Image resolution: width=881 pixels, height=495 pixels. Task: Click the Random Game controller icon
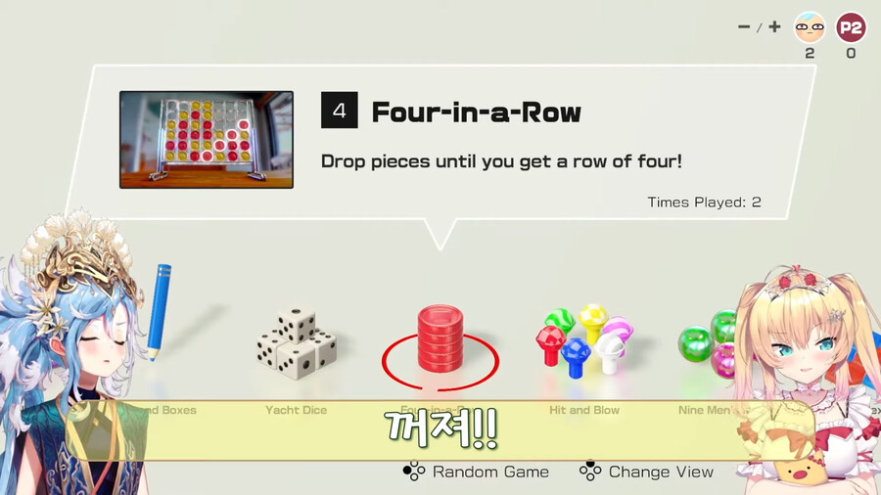[414, 472]
